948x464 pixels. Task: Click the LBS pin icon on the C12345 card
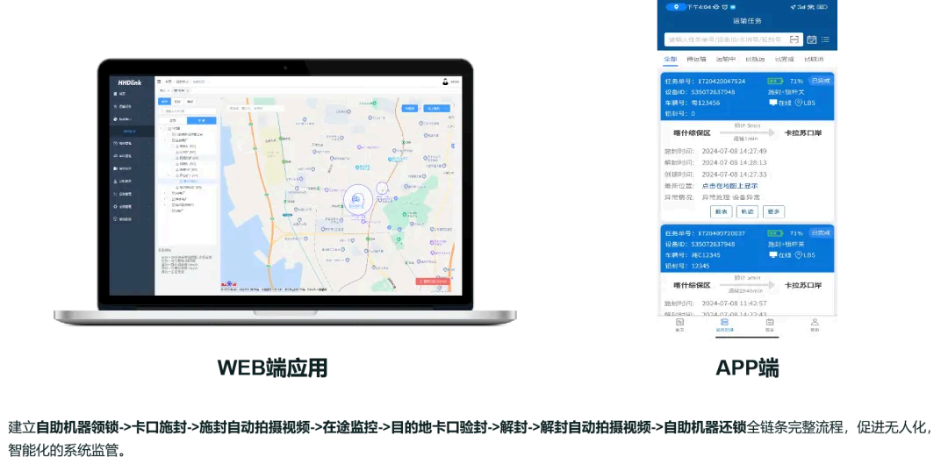tap(798, 255)
